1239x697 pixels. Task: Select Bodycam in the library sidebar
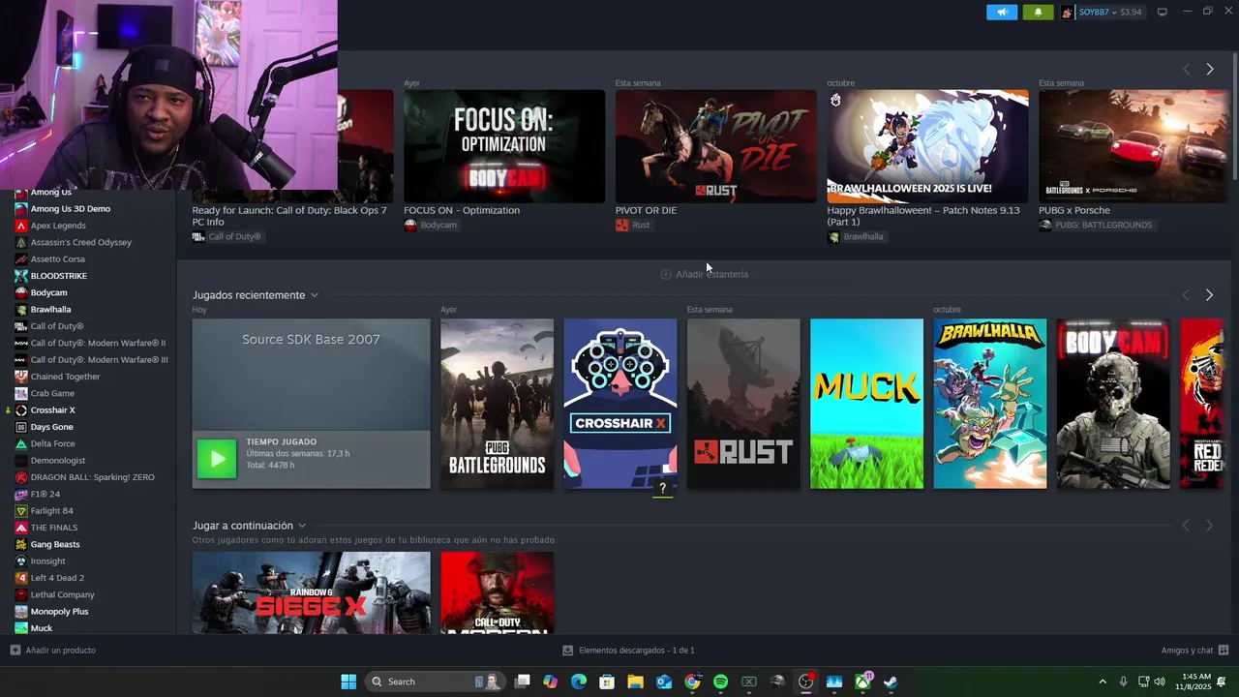48,292
